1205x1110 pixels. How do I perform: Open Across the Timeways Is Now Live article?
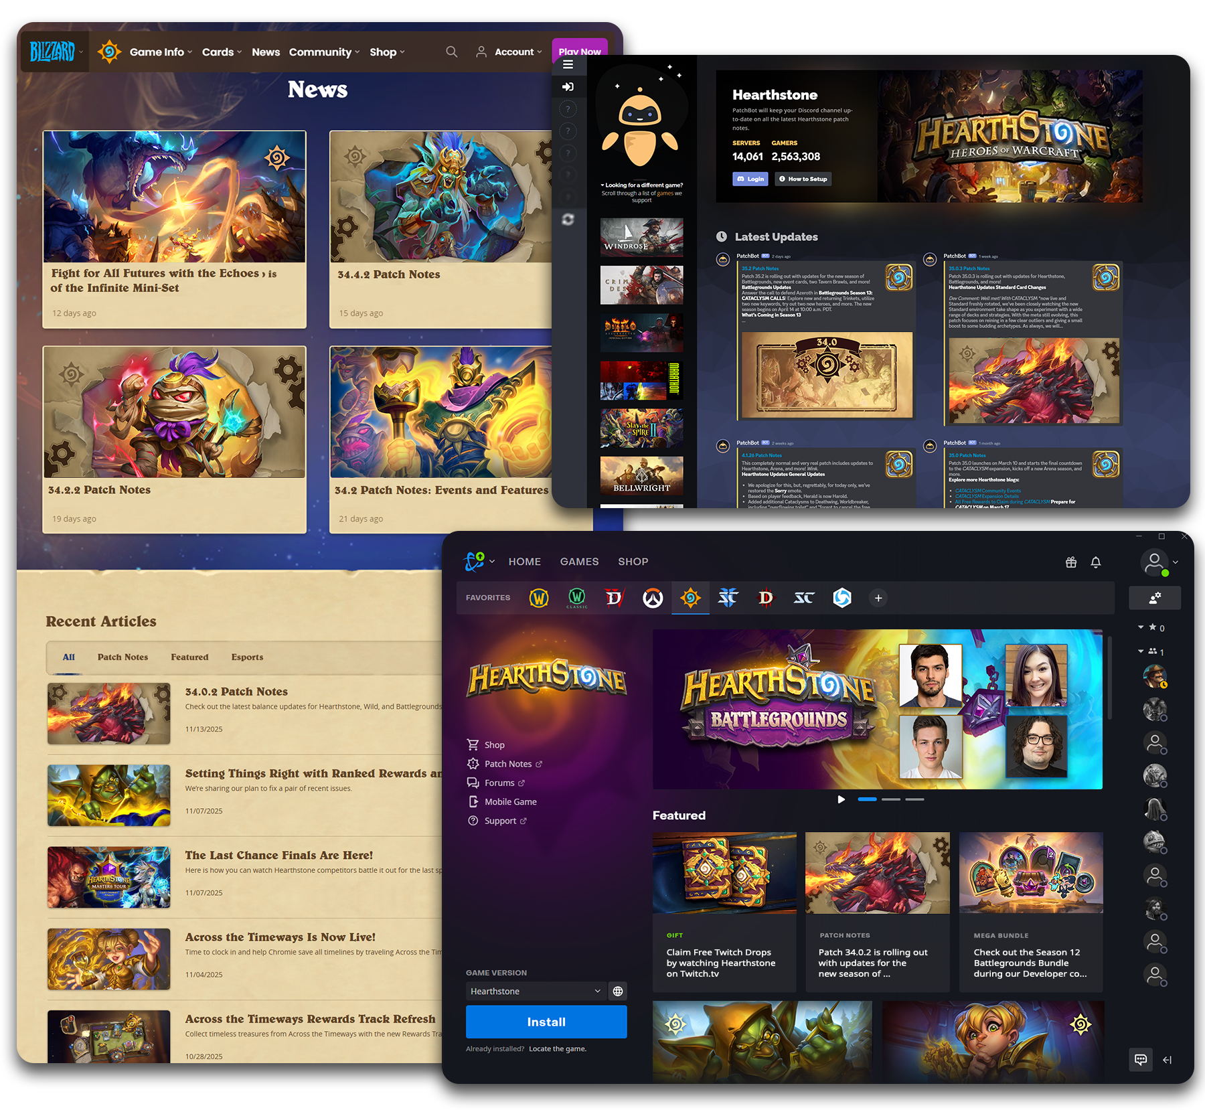coord(280,937)
